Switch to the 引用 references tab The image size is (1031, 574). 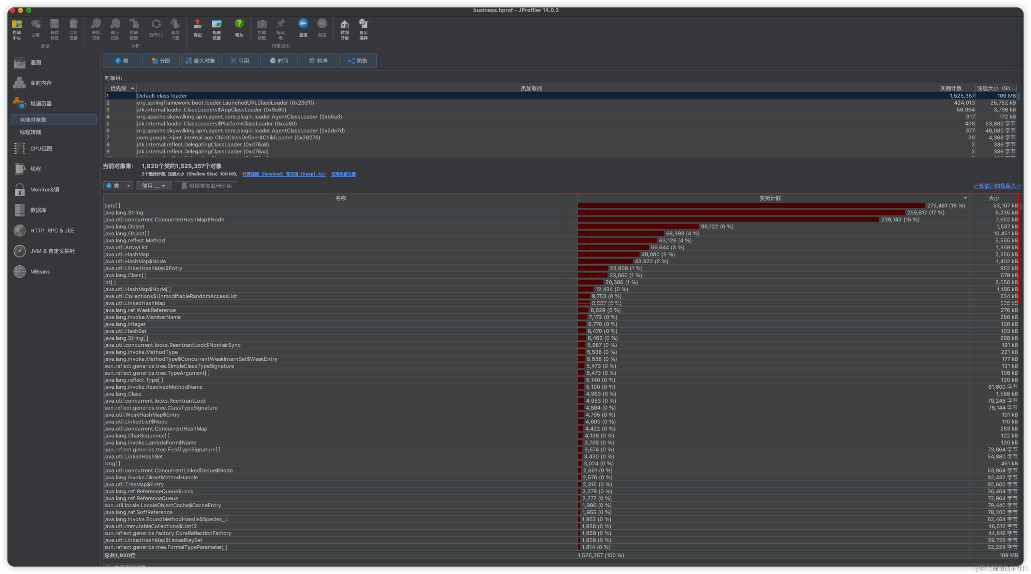pyautogui.click(x=239, y=61)
